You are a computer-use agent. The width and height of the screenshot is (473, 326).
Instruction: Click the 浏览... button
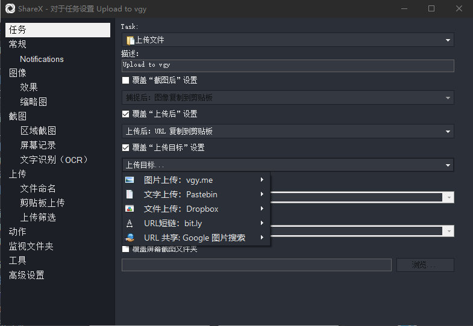(x=425, y=265)
